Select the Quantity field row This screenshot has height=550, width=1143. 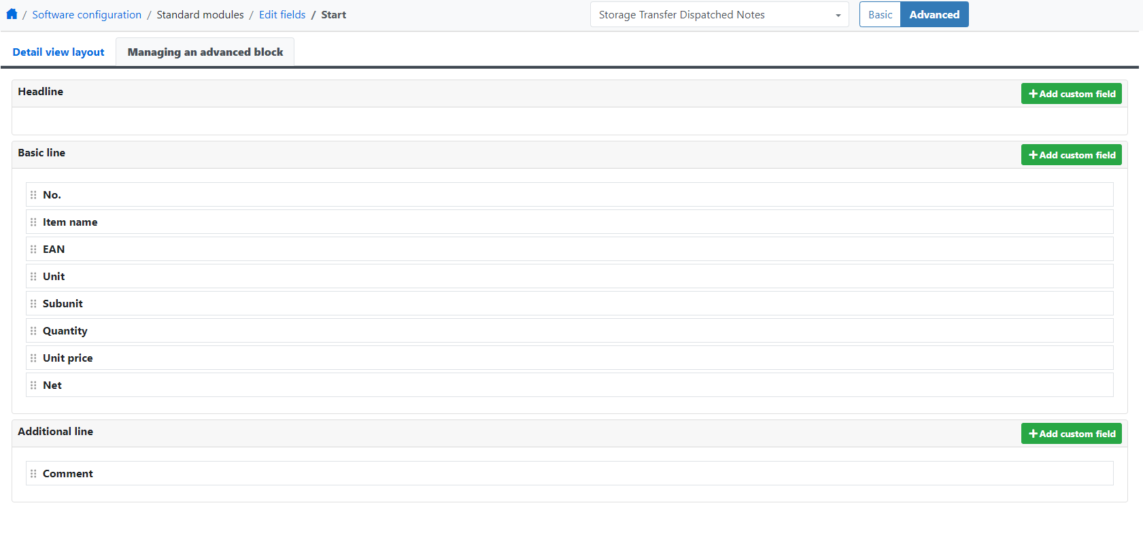(570, 330)
